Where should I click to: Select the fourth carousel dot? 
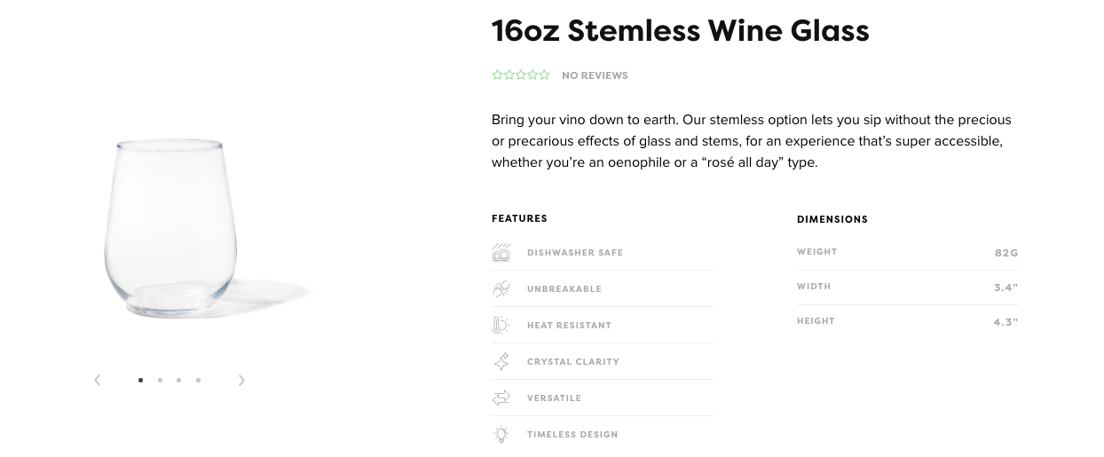pyautogui.click(x=198, y=380)
